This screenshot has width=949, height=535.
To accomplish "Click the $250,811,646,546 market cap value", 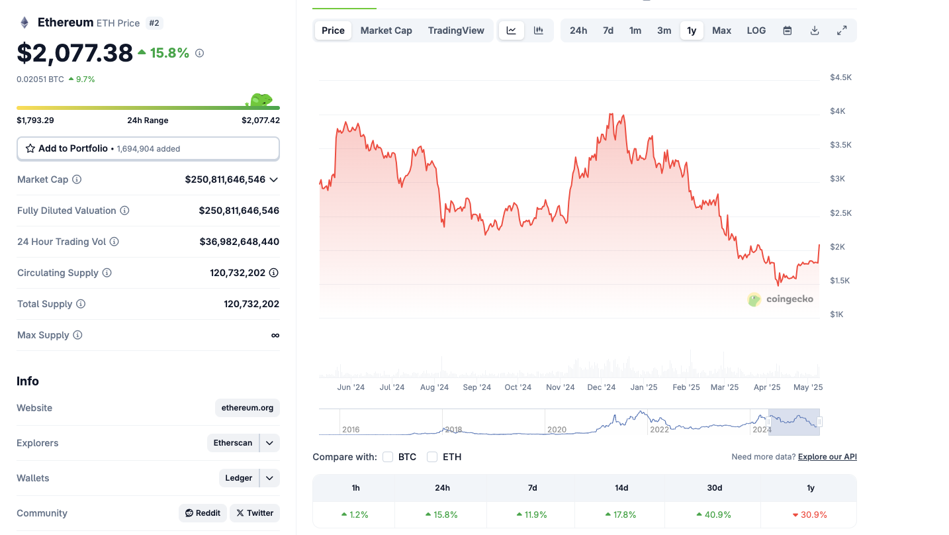I will [x=225, y=179].
